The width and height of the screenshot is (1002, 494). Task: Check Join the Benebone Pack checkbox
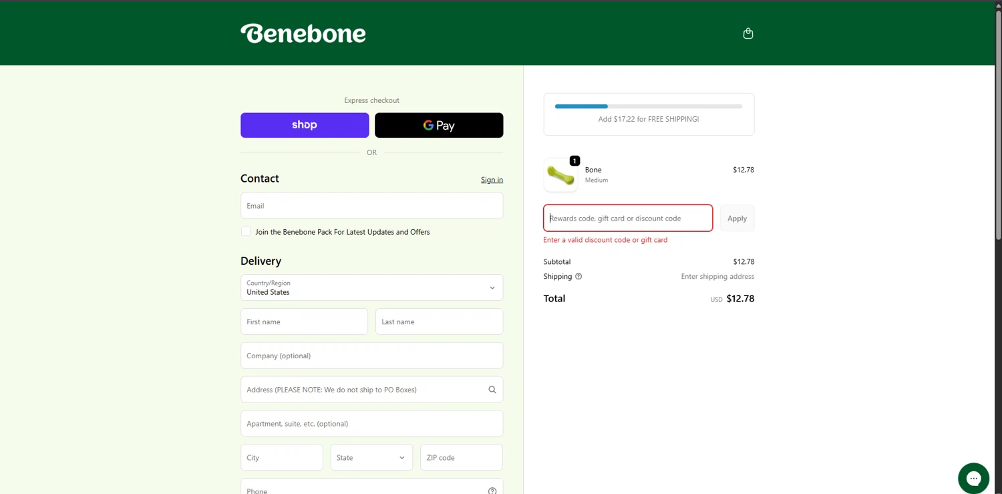pyautogui.click(x=246, y=232)
